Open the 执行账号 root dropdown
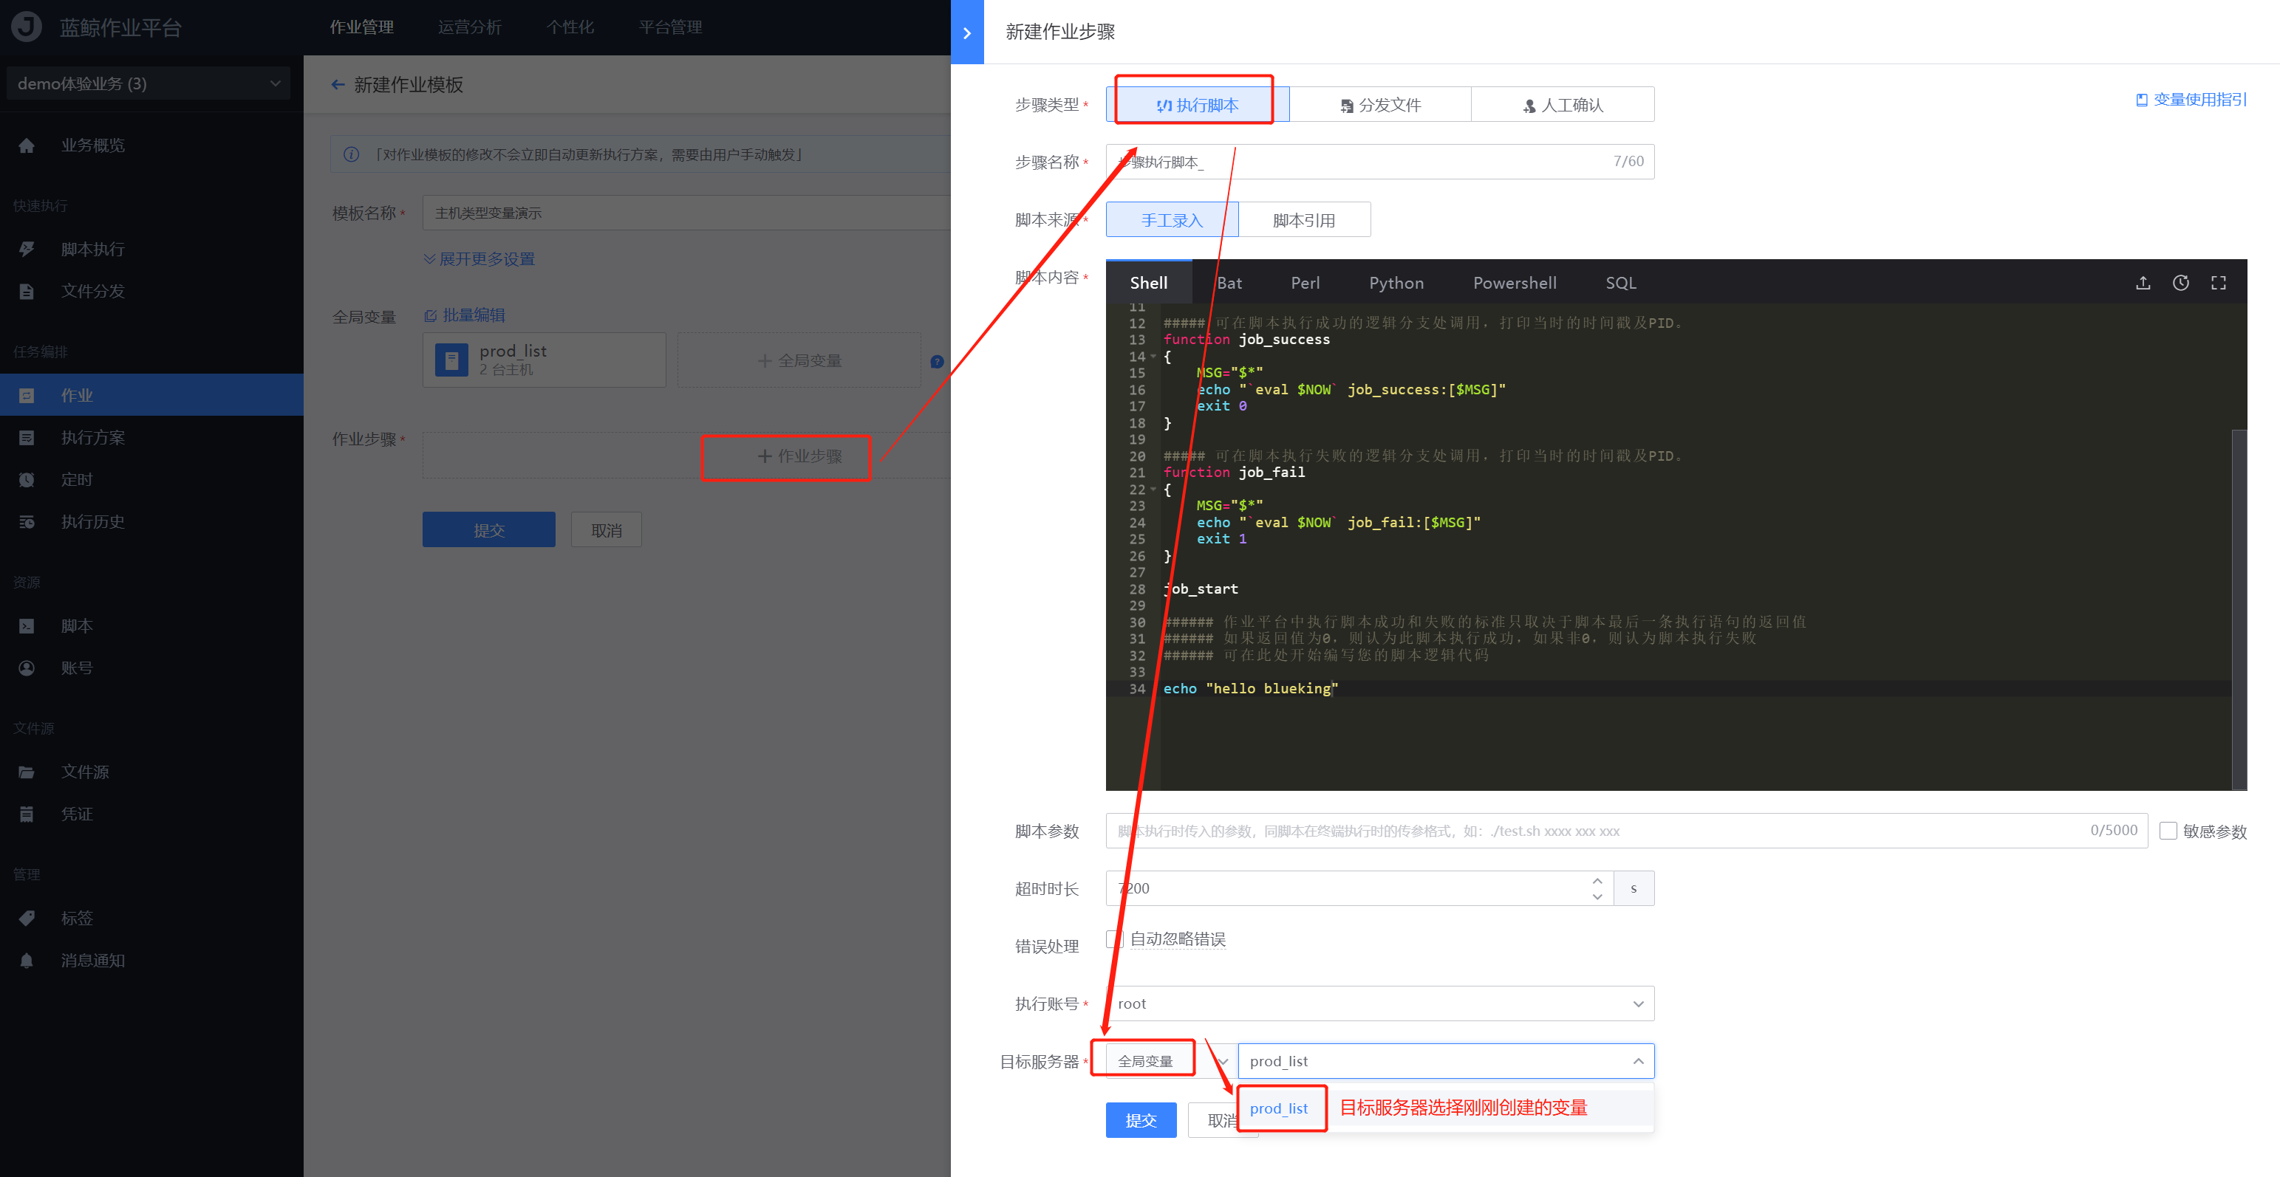Image resolution: width=2280 pixels, height=1177 pixels. [1380, 1003]
